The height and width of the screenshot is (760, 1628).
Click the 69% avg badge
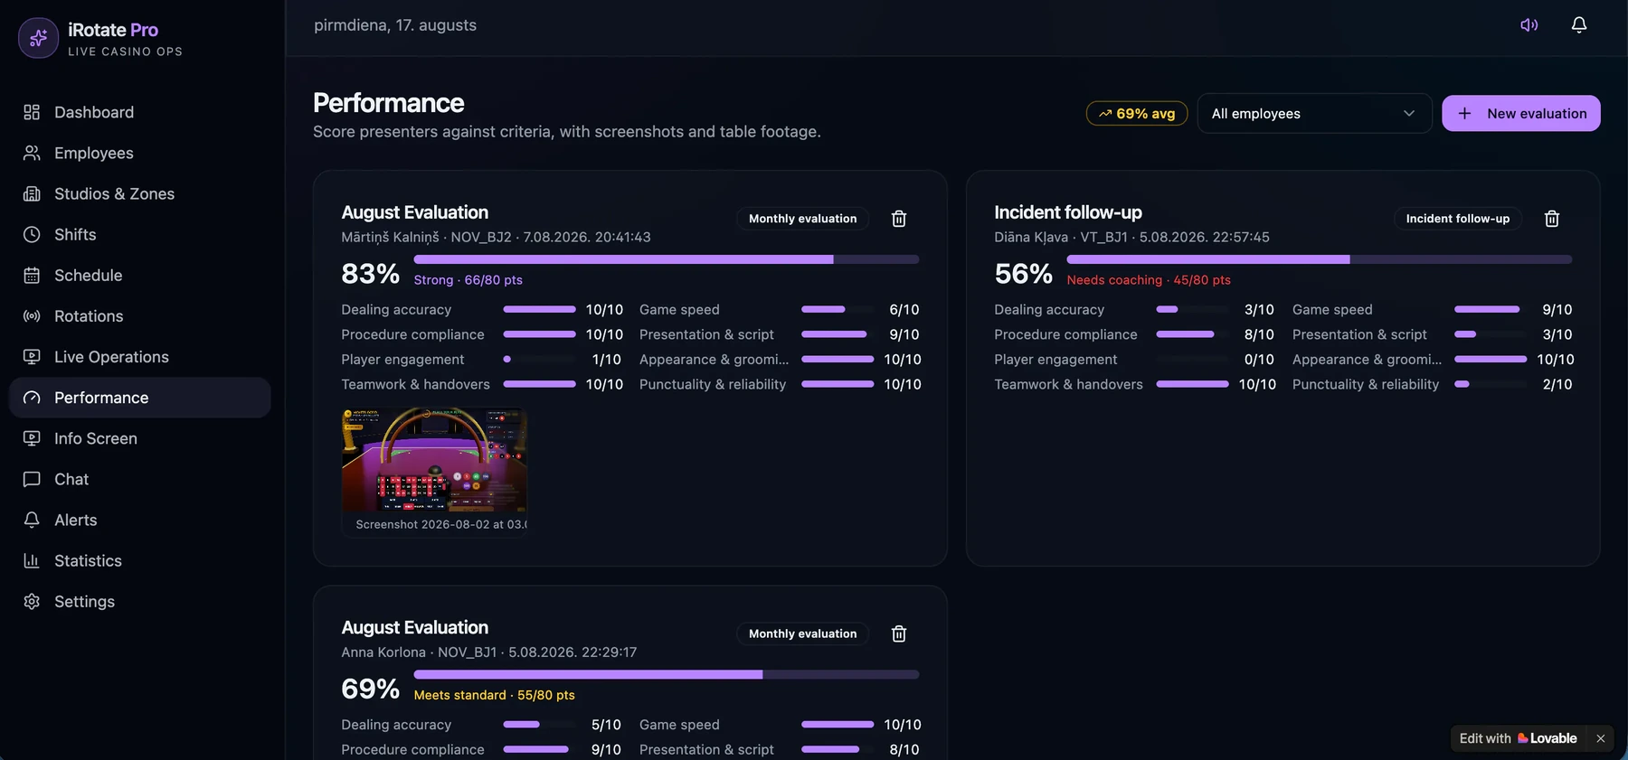(x=1137, y=113)
